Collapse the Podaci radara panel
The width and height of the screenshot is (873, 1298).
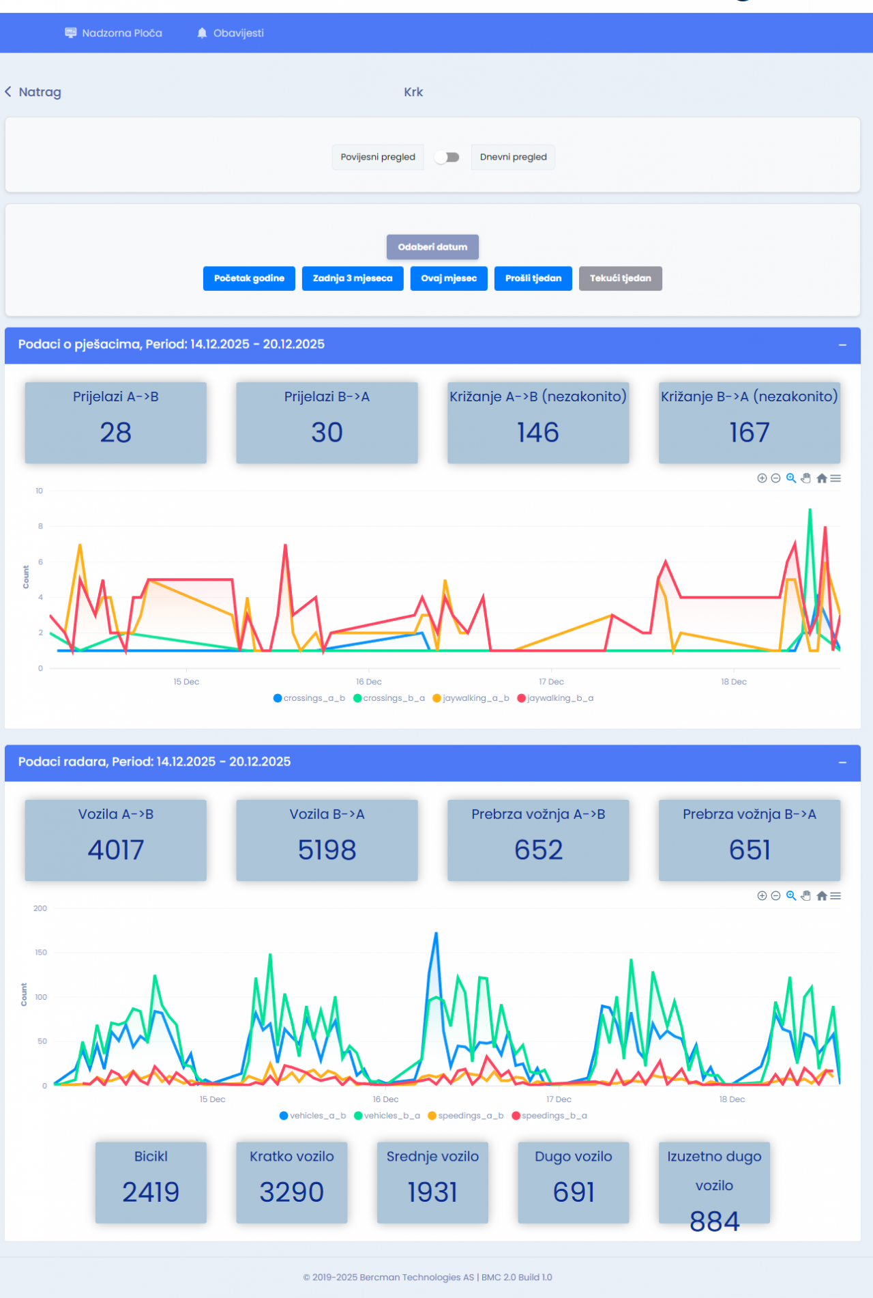coord(842,762)
